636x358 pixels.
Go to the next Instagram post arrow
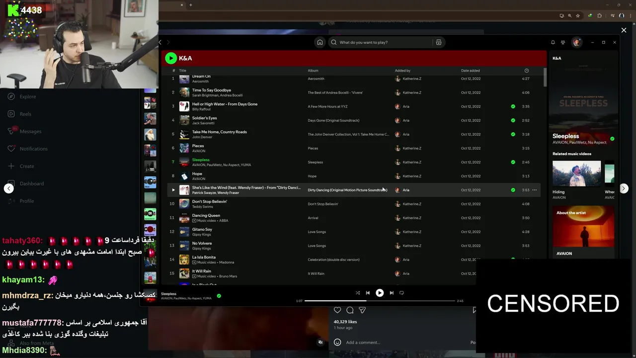pyautogui.click(x=624, y=188)
